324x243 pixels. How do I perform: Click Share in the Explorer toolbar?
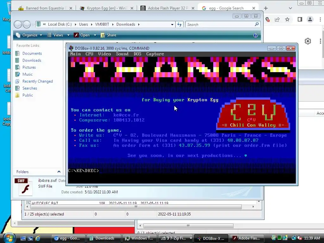[109, 35]
